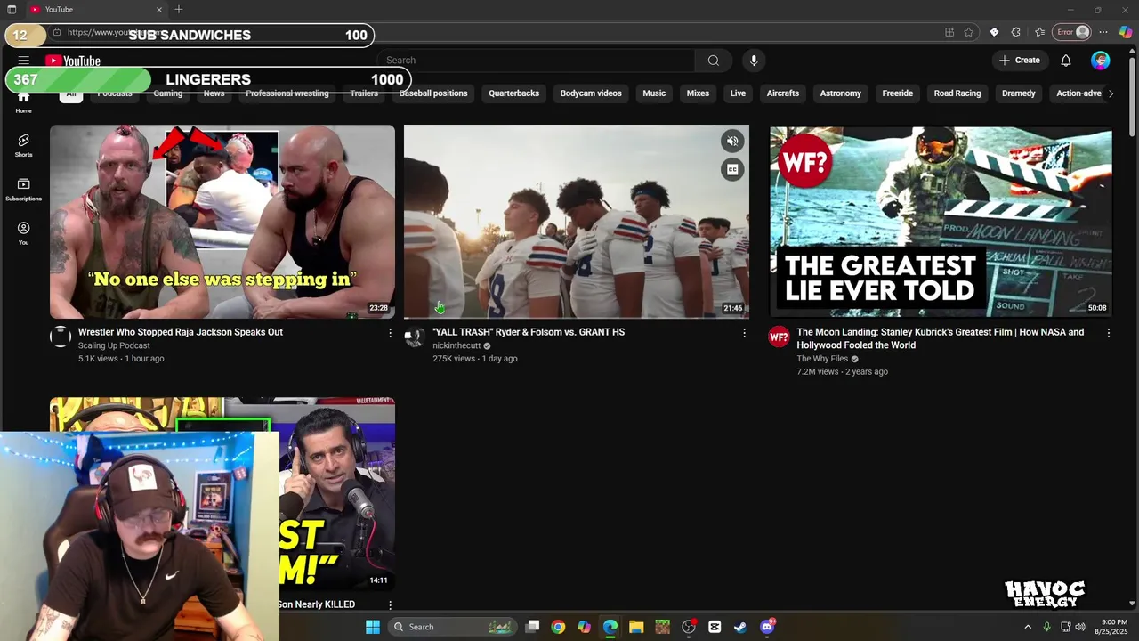The image size is (1139, 641).
Task: Open Scaling Up Podcast channel avatar
Action: (61, 337)
